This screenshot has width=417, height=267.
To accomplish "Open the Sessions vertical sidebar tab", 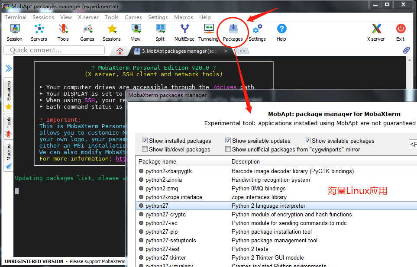I will [x=9, y=95].
